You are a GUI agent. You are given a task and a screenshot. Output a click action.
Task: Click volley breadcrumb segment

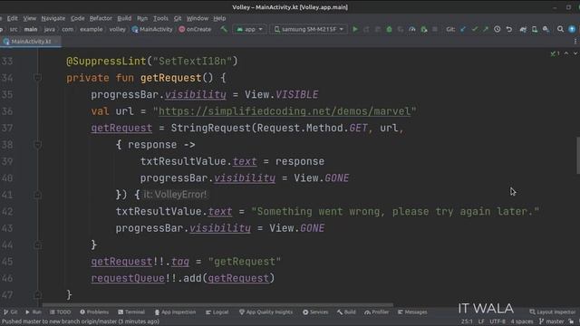point(117,29)
